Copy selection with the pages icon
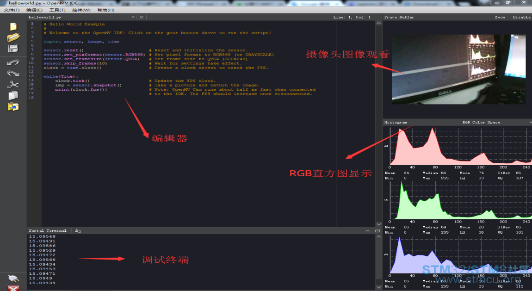The width and height of the screenshot is (532, 291). tap(13, 95)
